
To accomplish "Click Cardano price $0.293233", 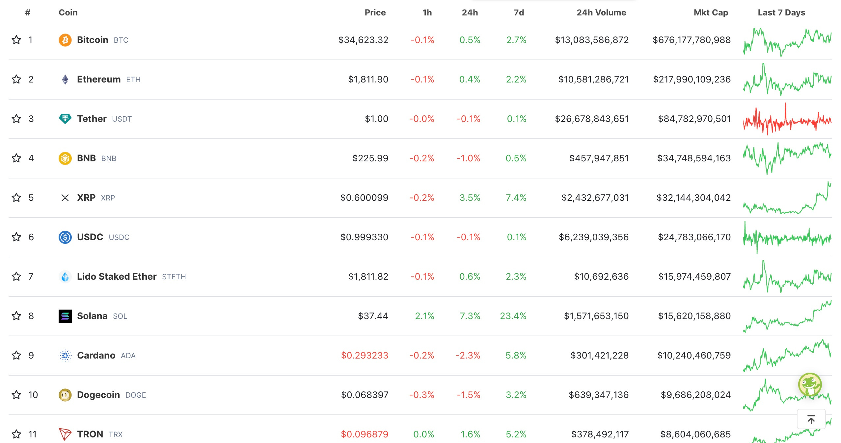I will tap(365, 356).
